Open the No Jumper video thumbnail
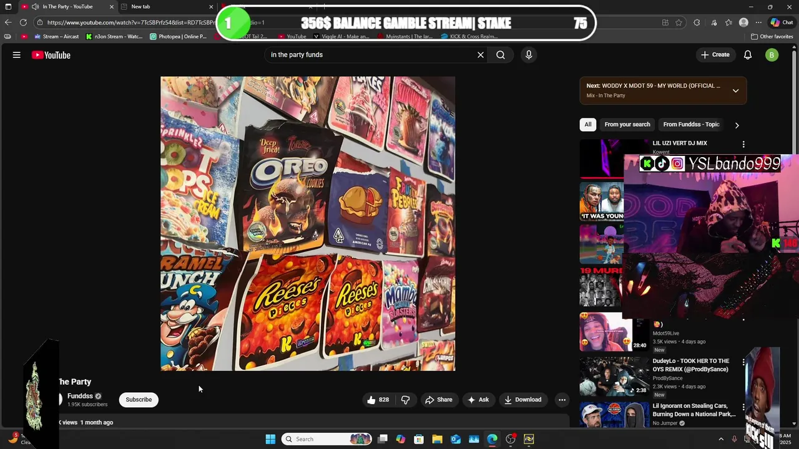 pos(614,415)
